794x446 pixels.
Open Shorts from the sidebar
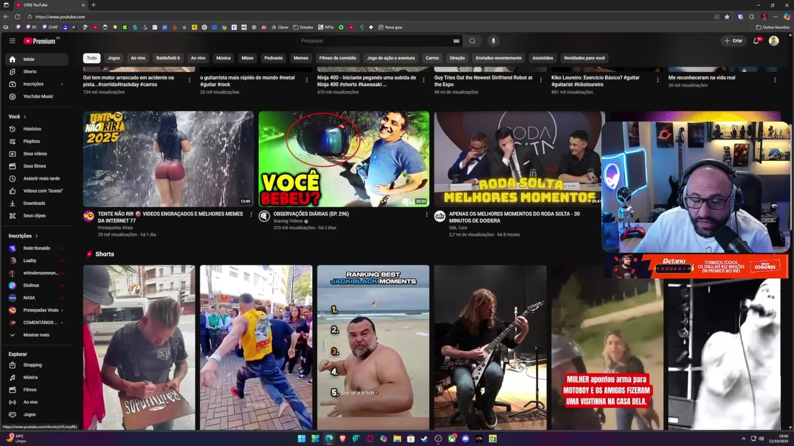click(x=37, y=72)
